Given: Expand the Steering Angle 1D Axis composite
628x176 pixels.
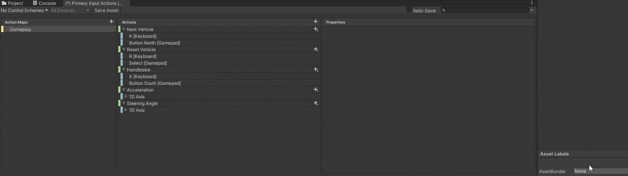Looking at the screenshot, I should point(126,110).
